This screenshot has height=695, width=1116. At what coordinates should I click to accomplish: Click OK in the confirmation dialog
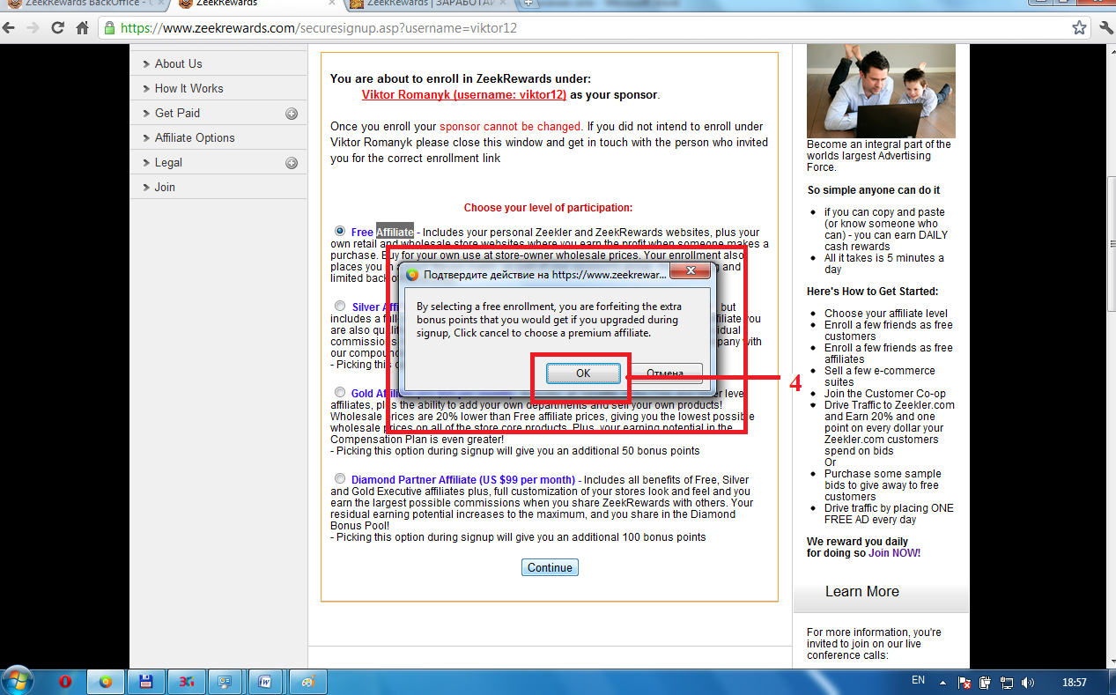pos(582,373)
